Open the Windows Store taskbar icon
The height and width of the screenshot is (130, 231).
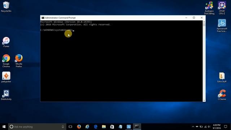point(112,127)
